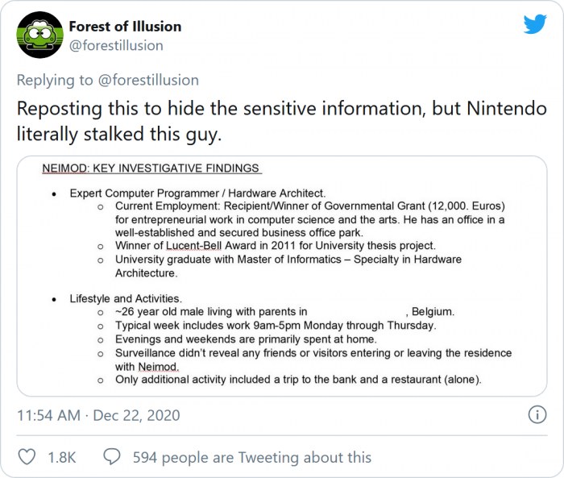Viewport: 564px width, 478px height.
Task: Click the 1.8K likes count
Action: coord(62,457)
